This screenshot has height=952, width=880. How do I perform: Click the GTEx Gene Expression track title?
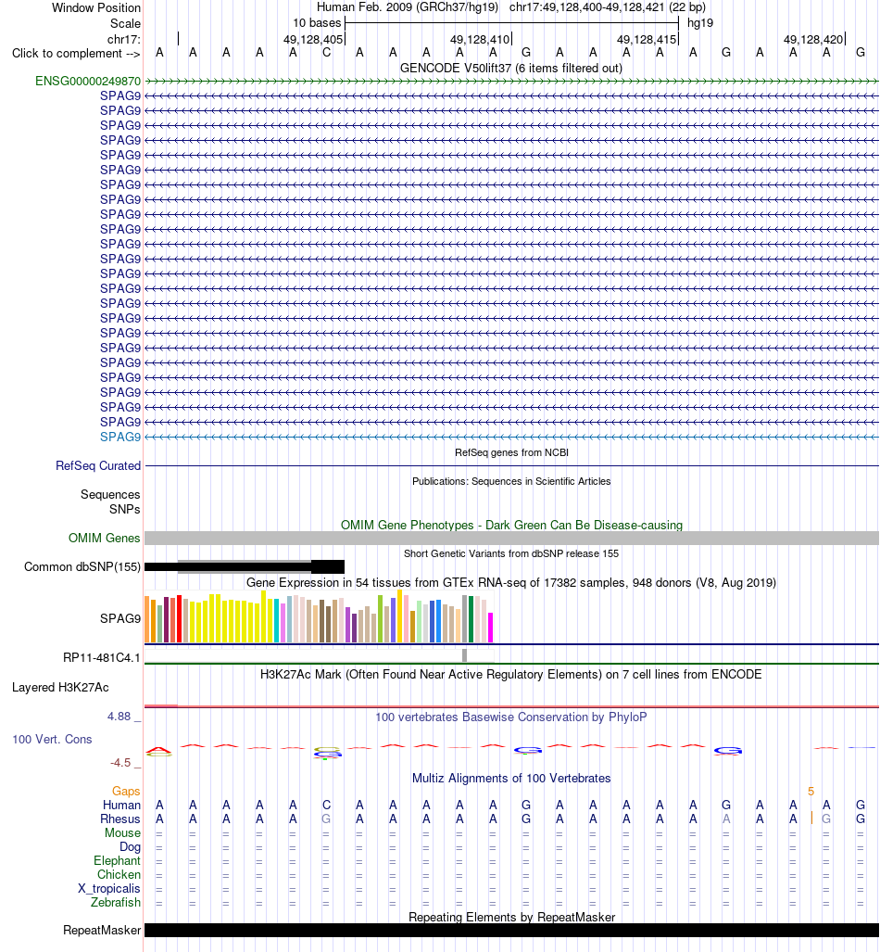pyautogui.click(x=511, y=582)
